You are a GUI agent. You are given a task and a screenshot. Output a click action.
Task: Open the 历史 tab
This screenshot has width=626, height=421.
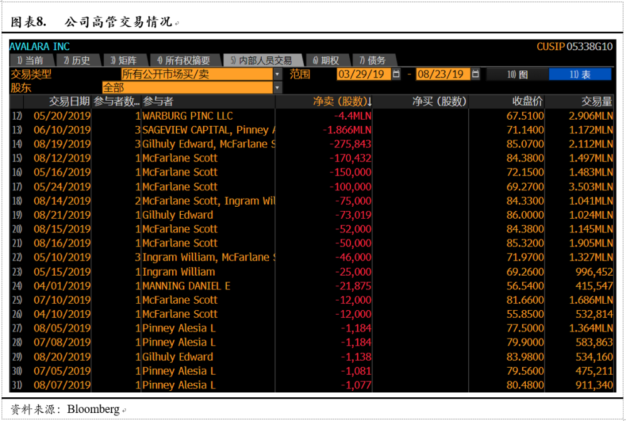pos(78,60)
